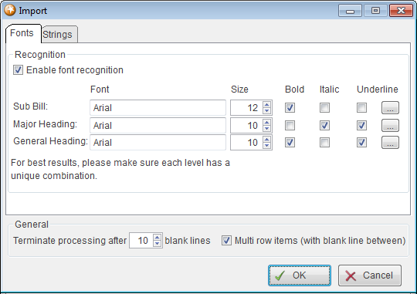Increase General Heading size with up arrow

266,140
